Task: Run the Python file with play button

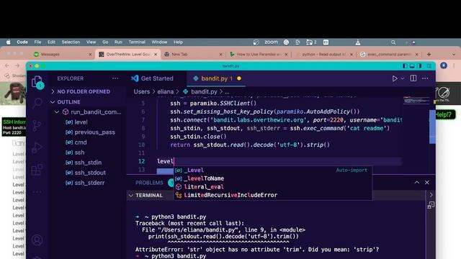Action: tap(395, 78)
